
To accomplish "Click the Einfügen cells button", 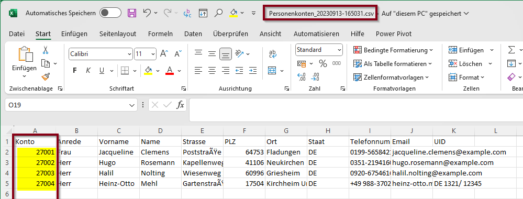I will point(466,50).
